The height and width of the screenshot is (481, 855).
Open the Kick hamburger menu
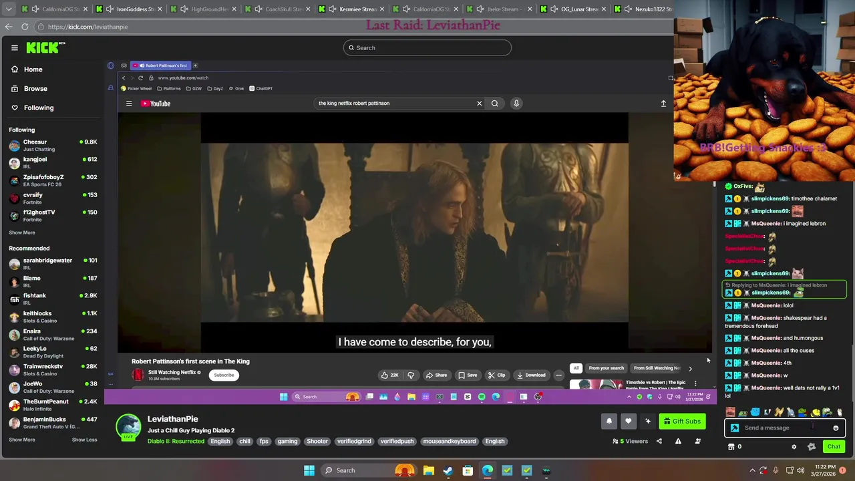click(x=14, y=47)
